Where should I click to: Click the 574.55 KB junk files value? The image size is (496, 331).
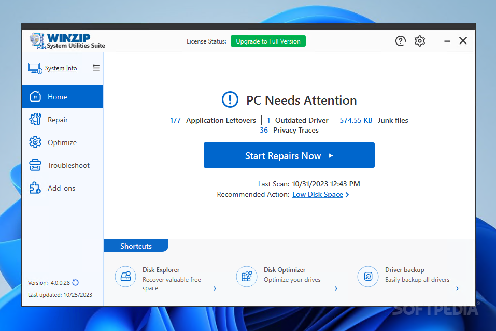click(356, 121)
